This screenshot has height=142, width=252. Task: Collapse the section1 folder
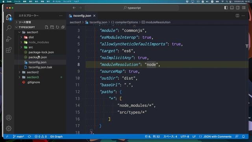tap(19, 32)
